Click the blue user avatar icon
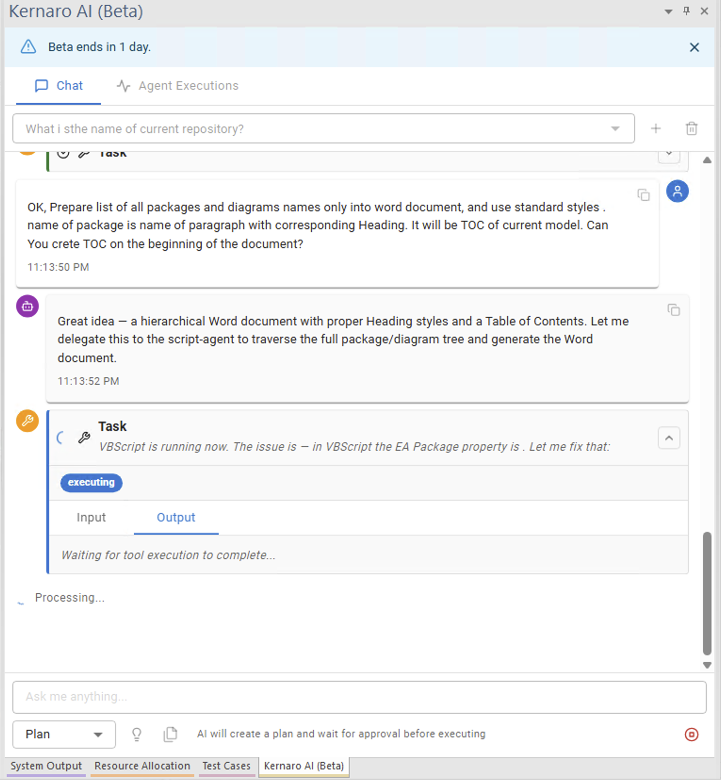 [677, 191]
